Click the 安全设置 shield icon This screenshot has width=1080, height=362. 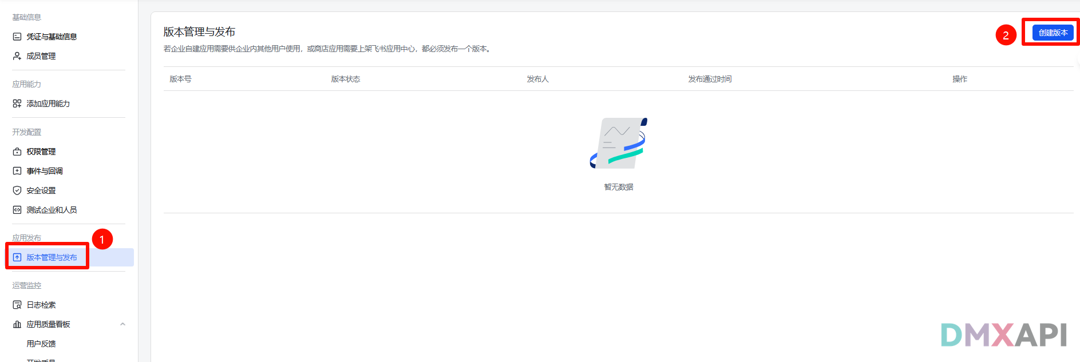click(x=17, y=190)
